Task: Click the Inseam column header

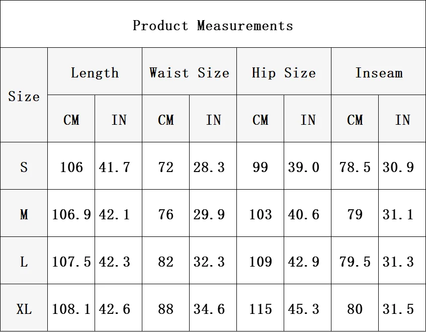Action: point(379,72)
